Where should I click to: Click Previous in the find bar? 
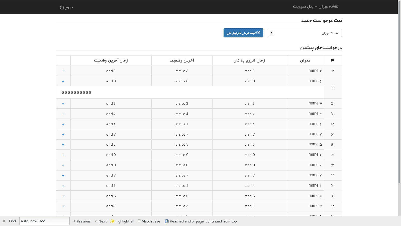pyautogui.click(x=82, y=221)
